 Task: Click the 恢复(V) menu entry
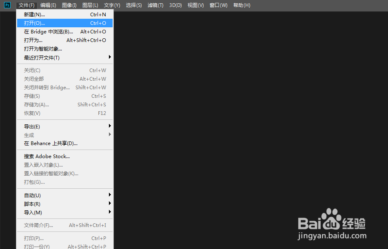65,113
